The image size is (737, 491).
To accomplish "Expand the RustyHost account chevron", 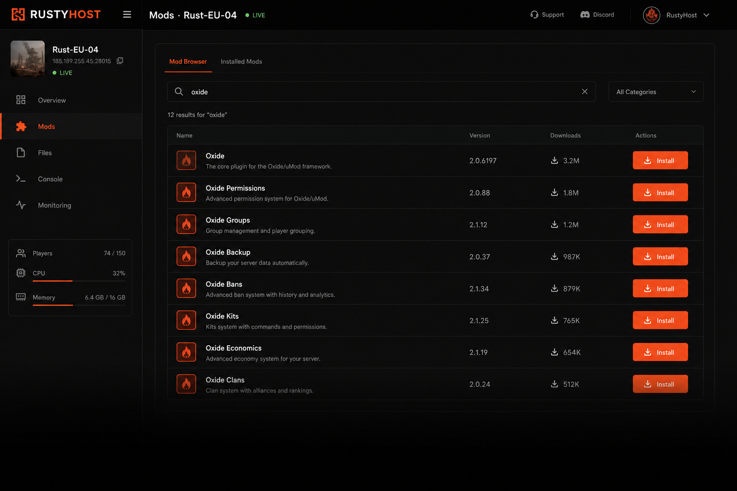I will (706, 15).
